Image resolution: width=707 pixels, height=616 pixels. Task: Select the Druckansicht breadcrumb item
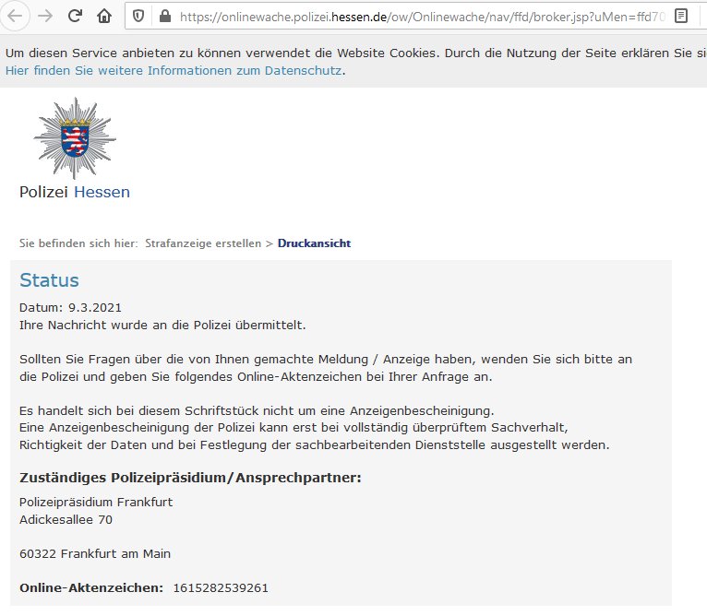pyautogui.click(x=314, y=243)
